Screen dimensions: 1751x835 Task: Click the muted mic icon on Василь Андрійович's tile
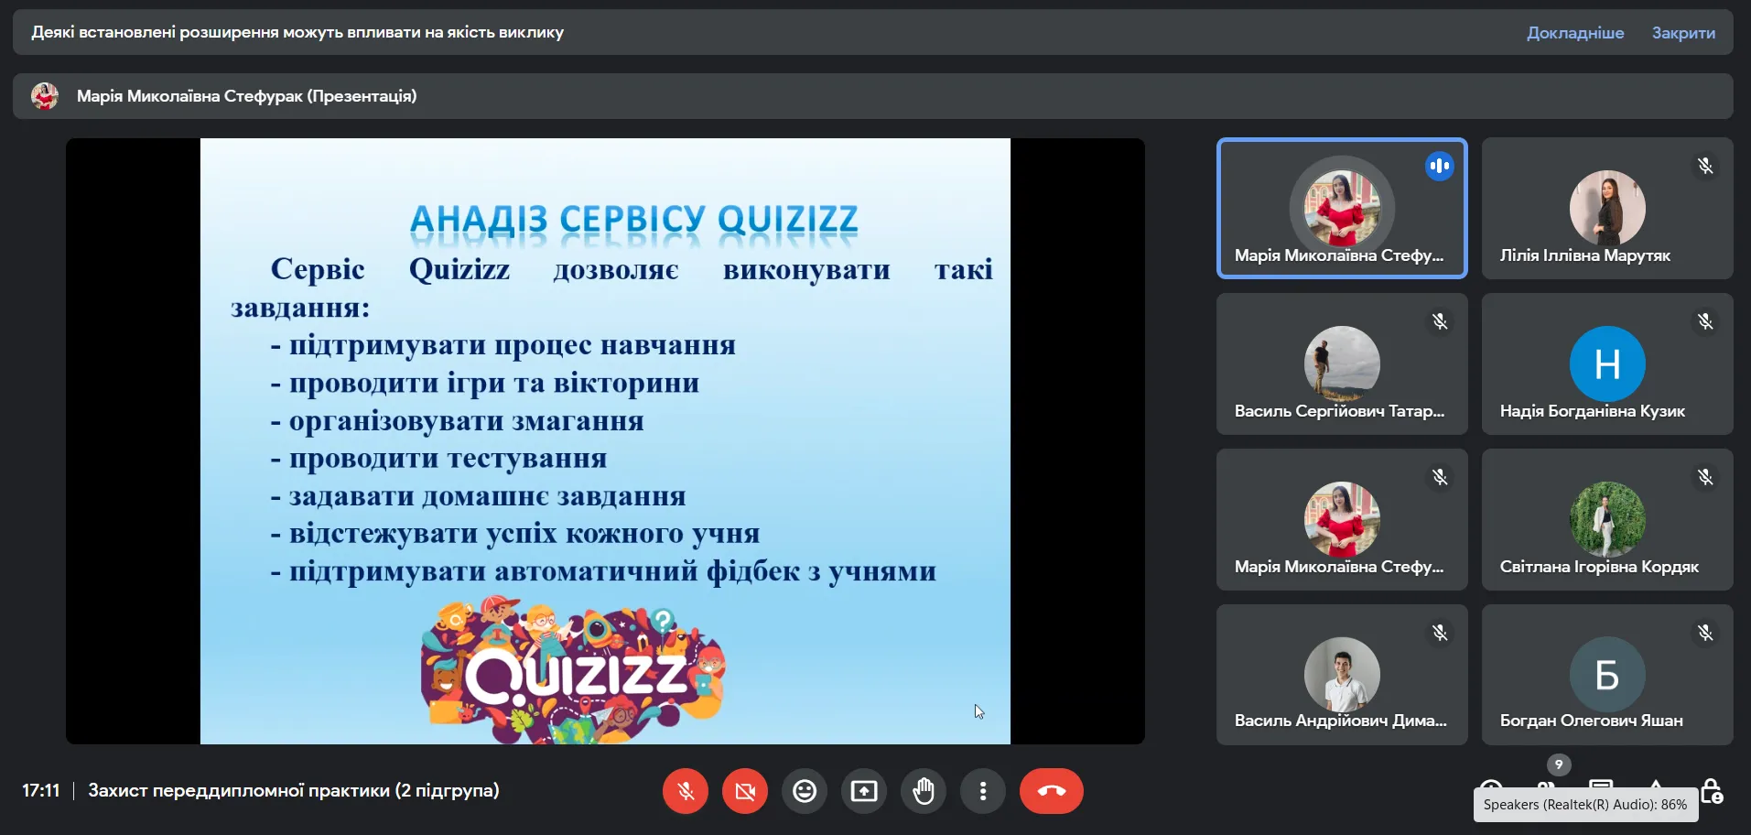coord(1439,633)
